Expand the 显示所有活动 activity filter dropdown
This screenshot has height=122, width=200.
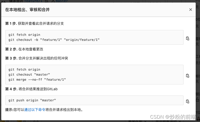pos(168,121)
